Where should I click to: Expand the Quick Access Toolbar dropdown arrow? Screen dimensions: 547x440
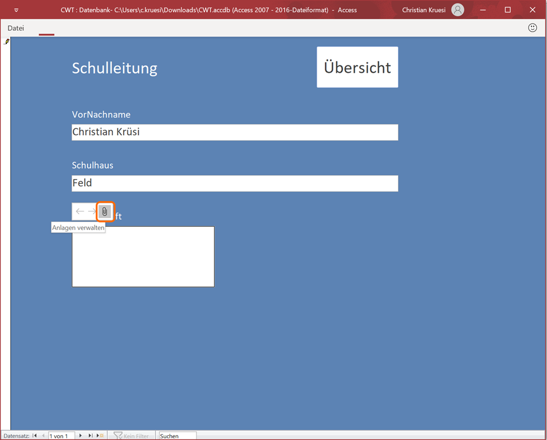tap(16, 10)
